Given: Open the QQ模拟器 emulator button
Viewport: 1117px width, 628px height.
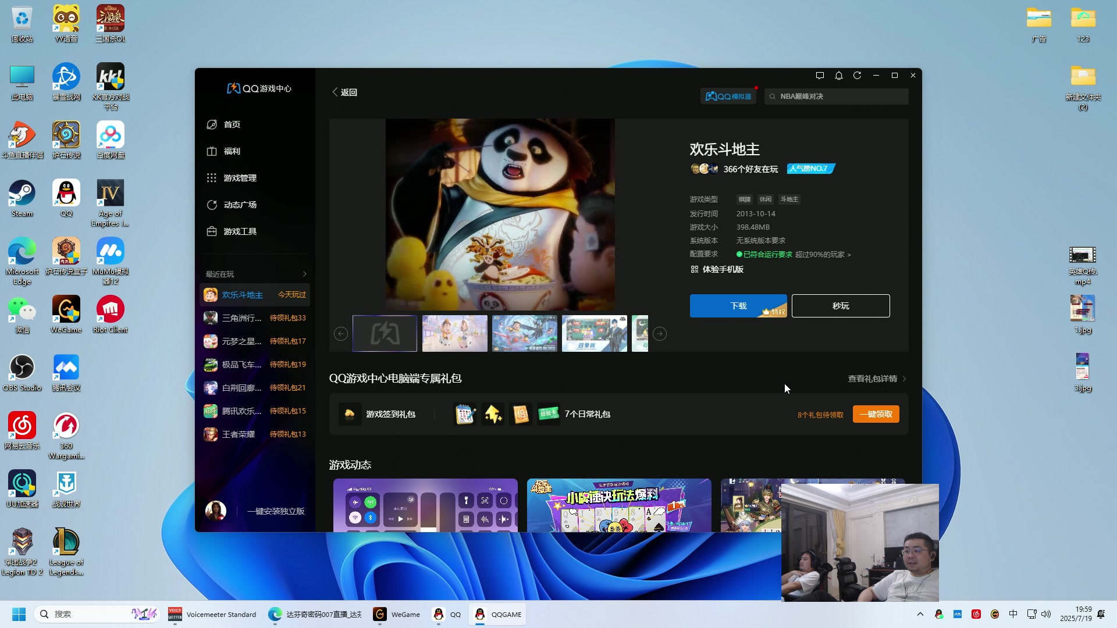Looking at the screenshot, I should coord(728,96).
